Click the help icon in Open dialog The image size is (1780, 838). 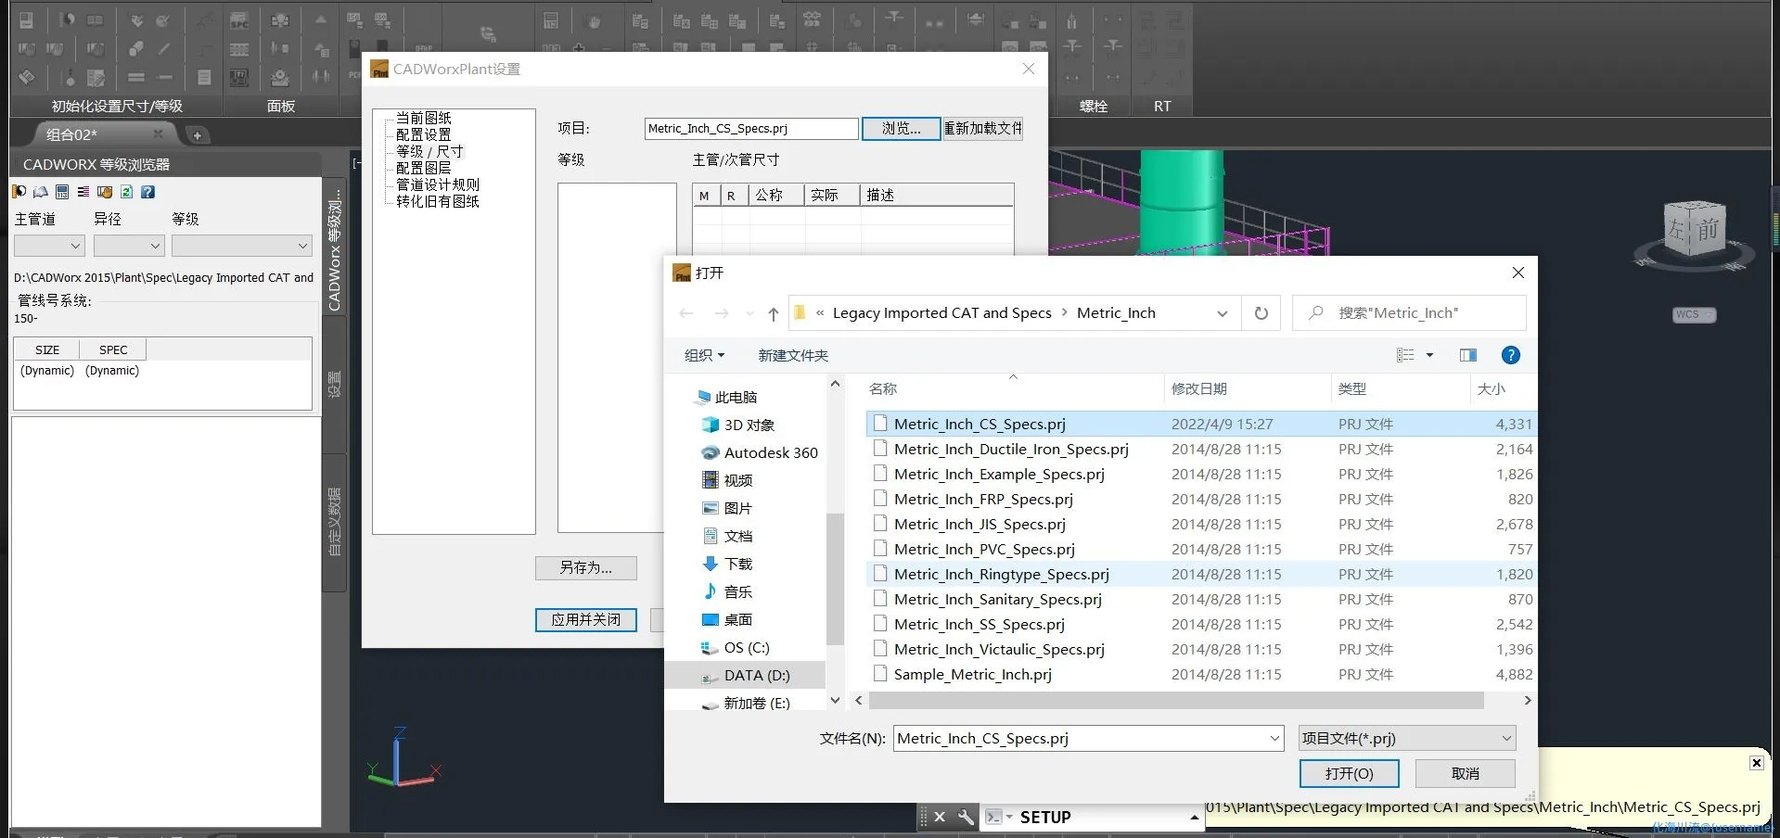[1510, 355]
